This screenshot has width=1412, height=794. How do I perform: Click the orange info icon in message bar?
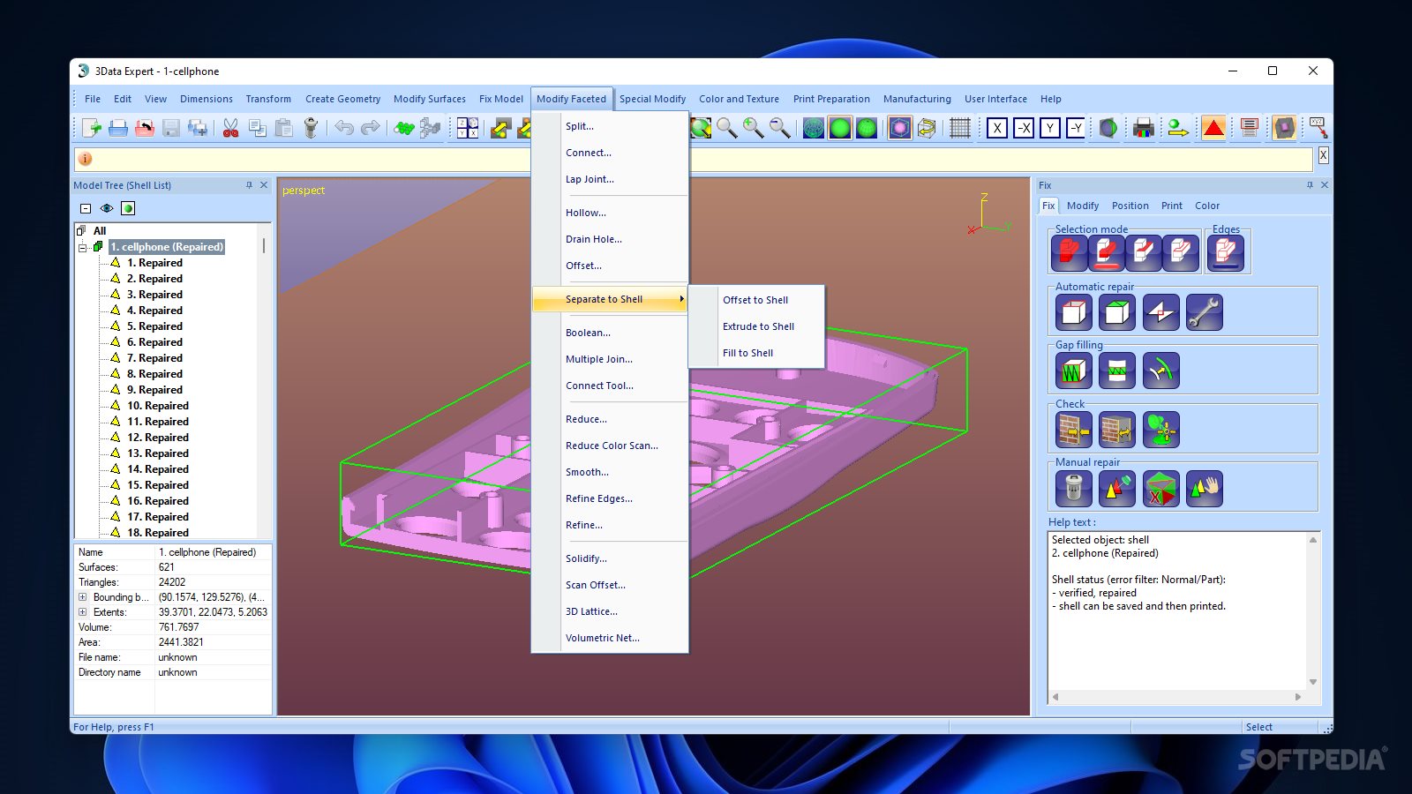(86, 159)
